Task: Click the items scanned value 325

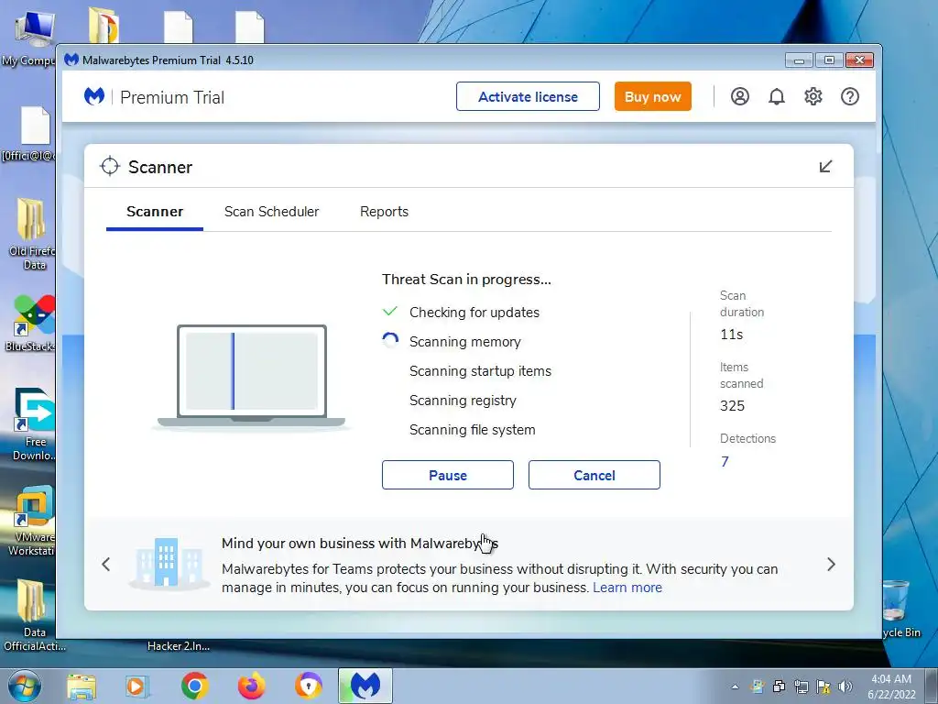Action: 732,405
